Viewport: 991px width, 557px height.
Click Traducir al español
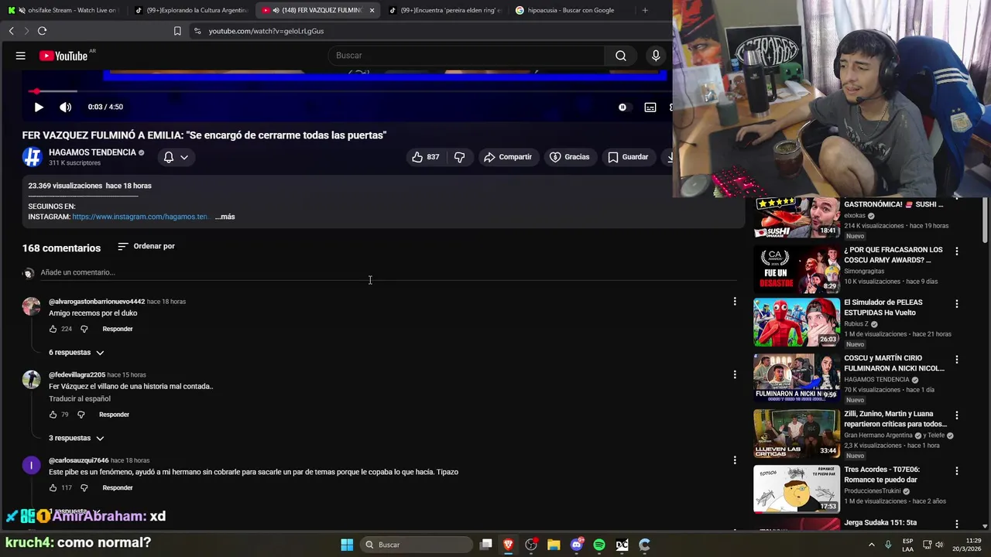pyautogui.click(x=80, y=399)
